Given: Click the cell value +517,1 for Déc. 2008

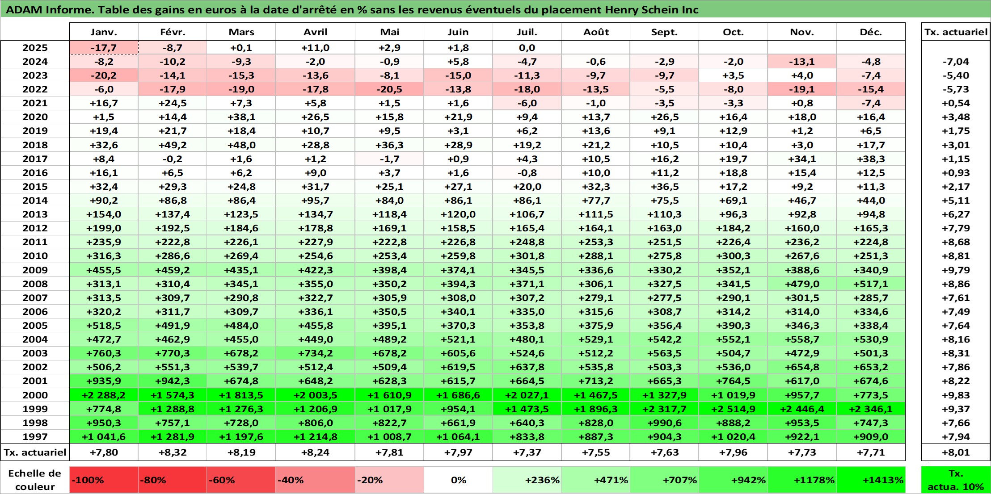Looking at the screenshot, I should click(x=871, y=284).
